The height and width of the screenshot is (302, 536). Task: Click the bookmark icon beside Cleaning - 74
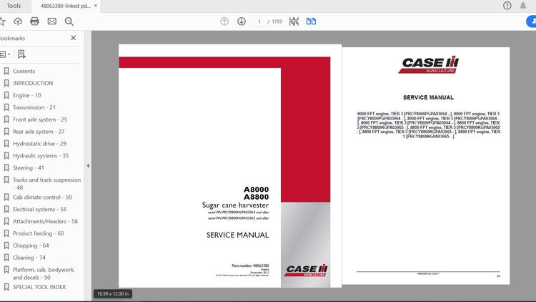point(6,258)
